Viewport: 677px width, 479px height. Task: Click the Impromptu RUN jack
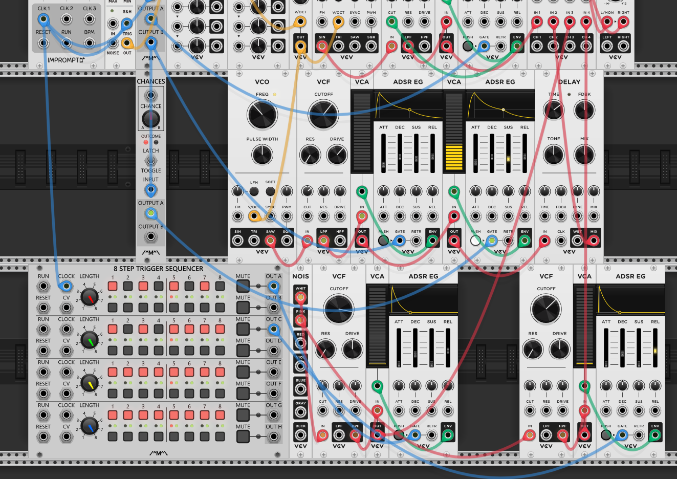click(67, 43)
